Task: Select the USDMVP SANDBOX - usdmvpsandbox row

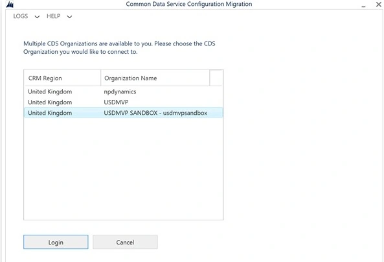Action: [x=124, y=113]
